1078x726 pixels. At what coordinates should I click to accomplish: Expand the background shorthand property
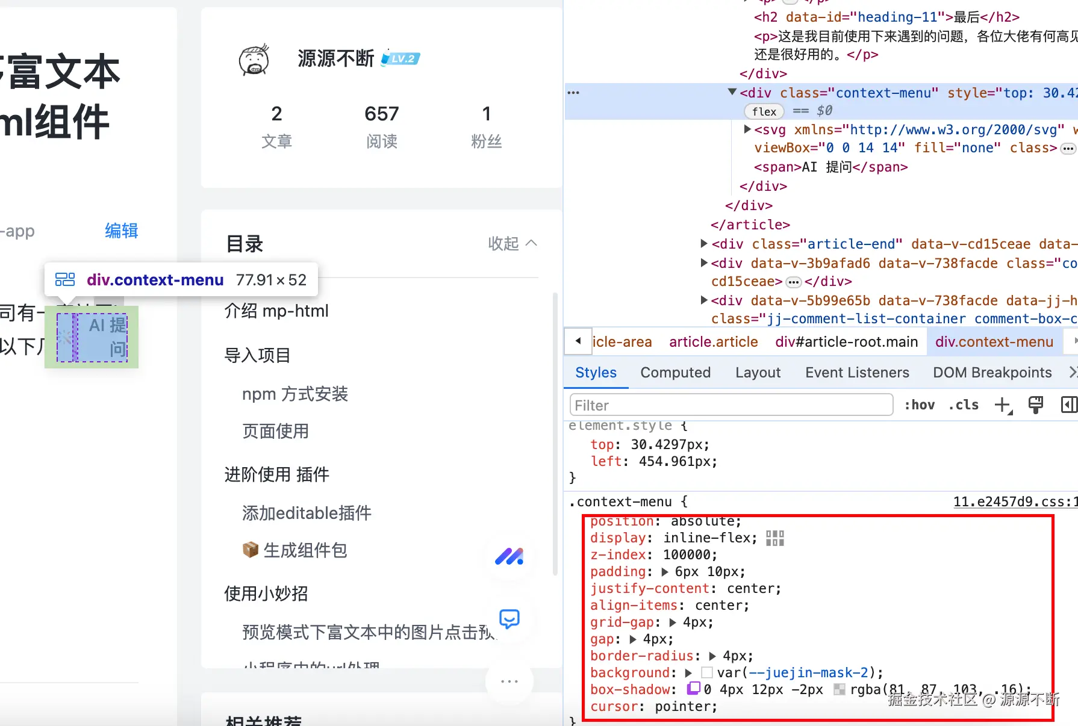click(x=688, y=673)
